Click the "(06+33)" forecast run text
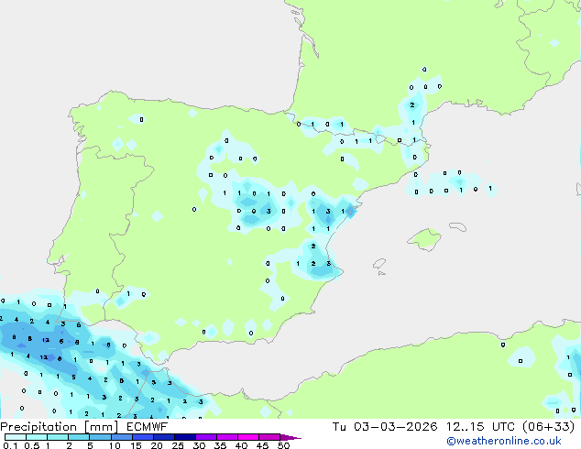Screen dimensions: 581x449 click(x=548, y=427)
